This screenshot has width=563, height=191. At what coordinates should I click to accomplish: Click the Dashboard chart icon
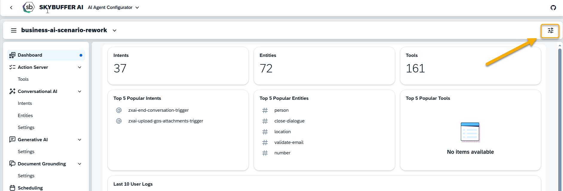click(x=12, y=55)
